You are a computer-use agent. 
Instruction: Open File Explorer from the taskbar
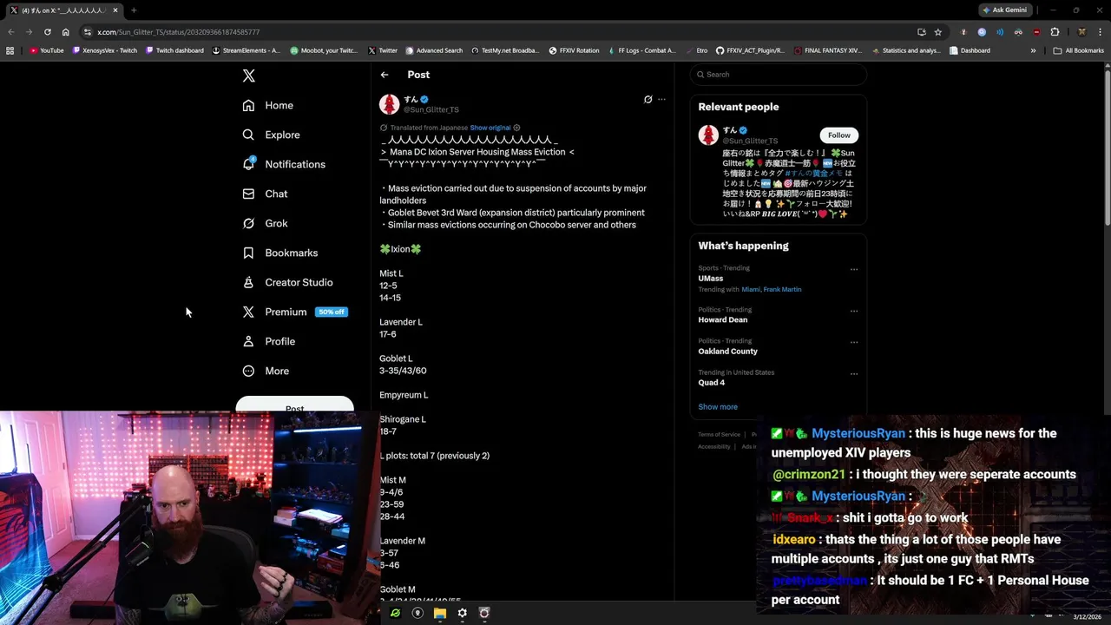(x=440, y=613)
